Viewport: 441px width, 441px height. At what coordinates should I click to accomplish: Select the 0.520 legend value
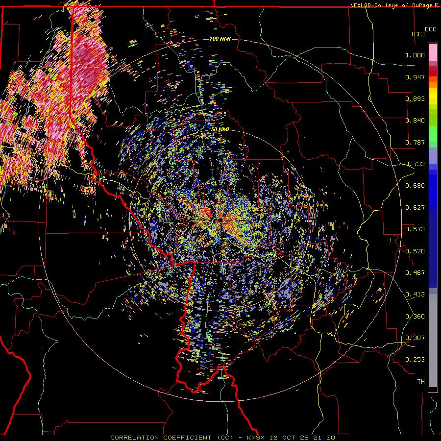(415, 251)
